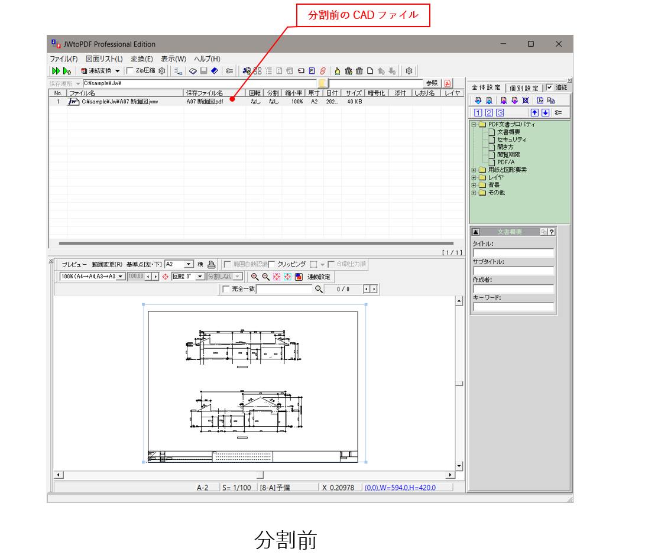Expand the レイヤ folder in the settings tree
Screen dimensions: 658x555
coord(475,177)
